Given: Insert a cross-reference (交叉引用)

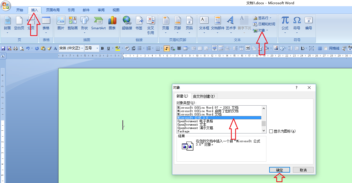Looking at the screenshot, I should point(151,25).
